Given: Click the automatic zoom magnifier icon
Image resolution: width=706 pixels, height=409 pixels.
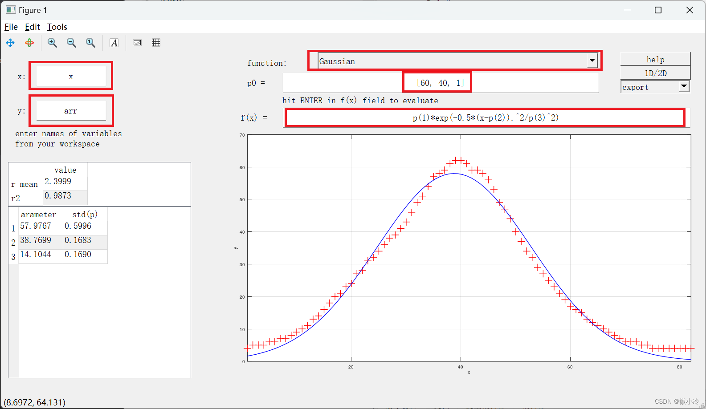Looking at the screenshot, I should (90, 43).
